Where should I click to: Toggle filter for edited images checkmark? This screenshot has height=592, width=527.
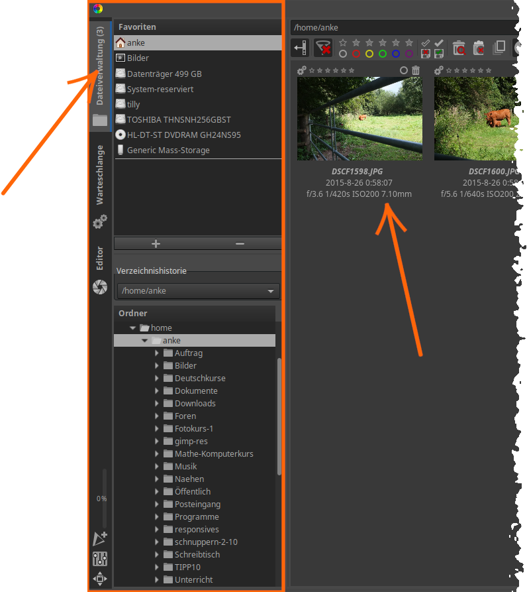tap(439, 42)
